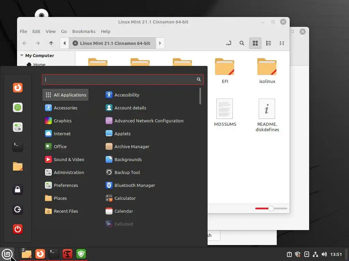Click the network tray icon
The height and width of the screenshot is (261, 349).
click(315, 254)
